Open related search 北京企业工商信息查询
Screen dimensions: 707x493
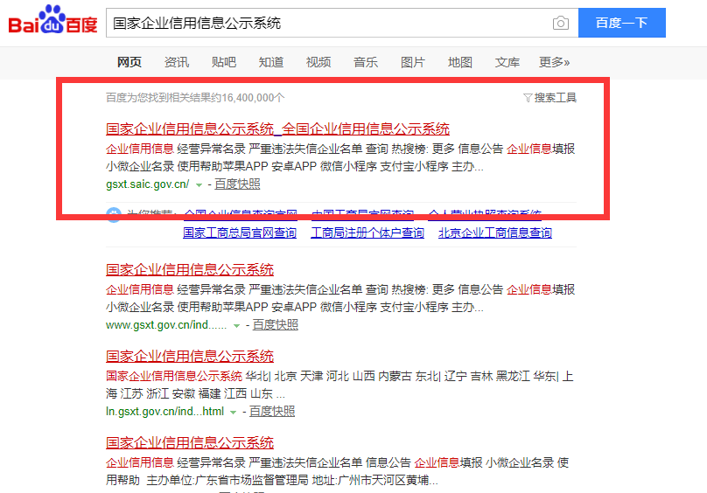(495, 233)
